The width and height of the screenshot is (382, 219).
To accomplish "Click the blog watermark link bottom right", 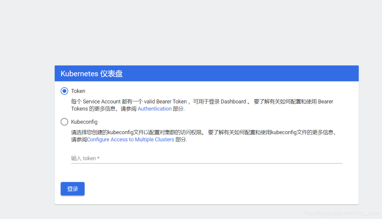I will [341, 213].
